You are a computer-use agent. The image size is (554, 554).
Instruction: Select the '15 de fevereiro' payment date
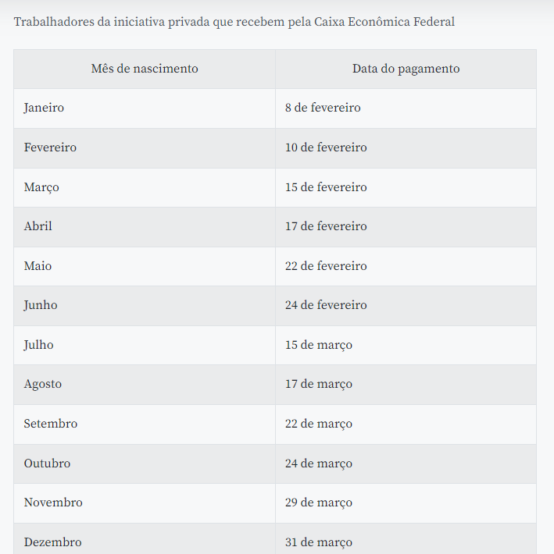(326, 187)
